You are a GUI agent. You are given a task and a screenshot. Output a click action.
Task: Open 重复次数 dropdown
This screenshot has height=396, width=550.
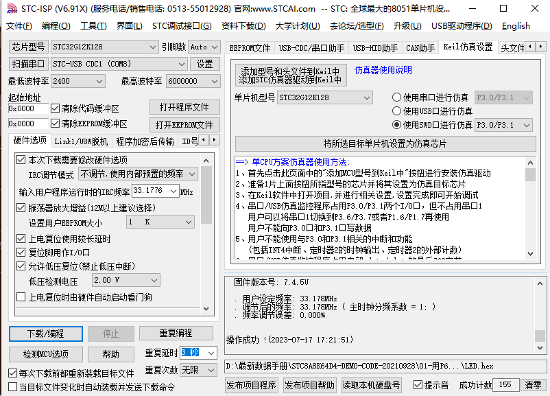[x=198, y=370]
